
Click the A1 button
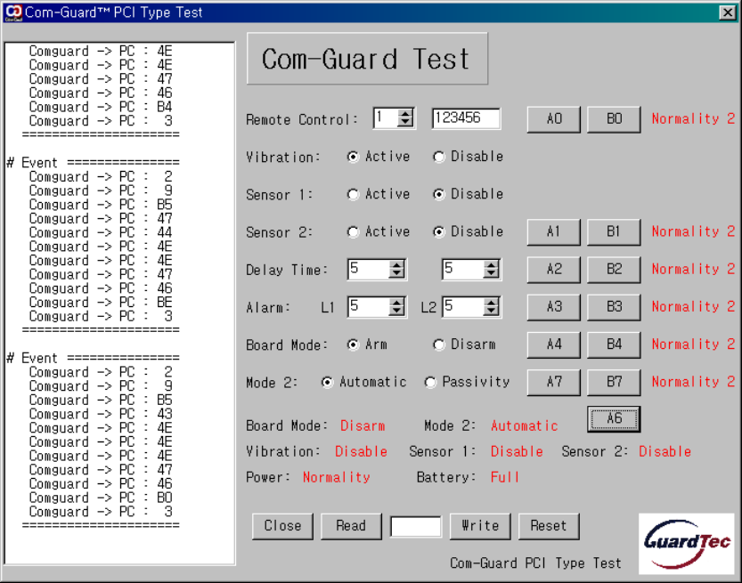click(x=554, y=231)
